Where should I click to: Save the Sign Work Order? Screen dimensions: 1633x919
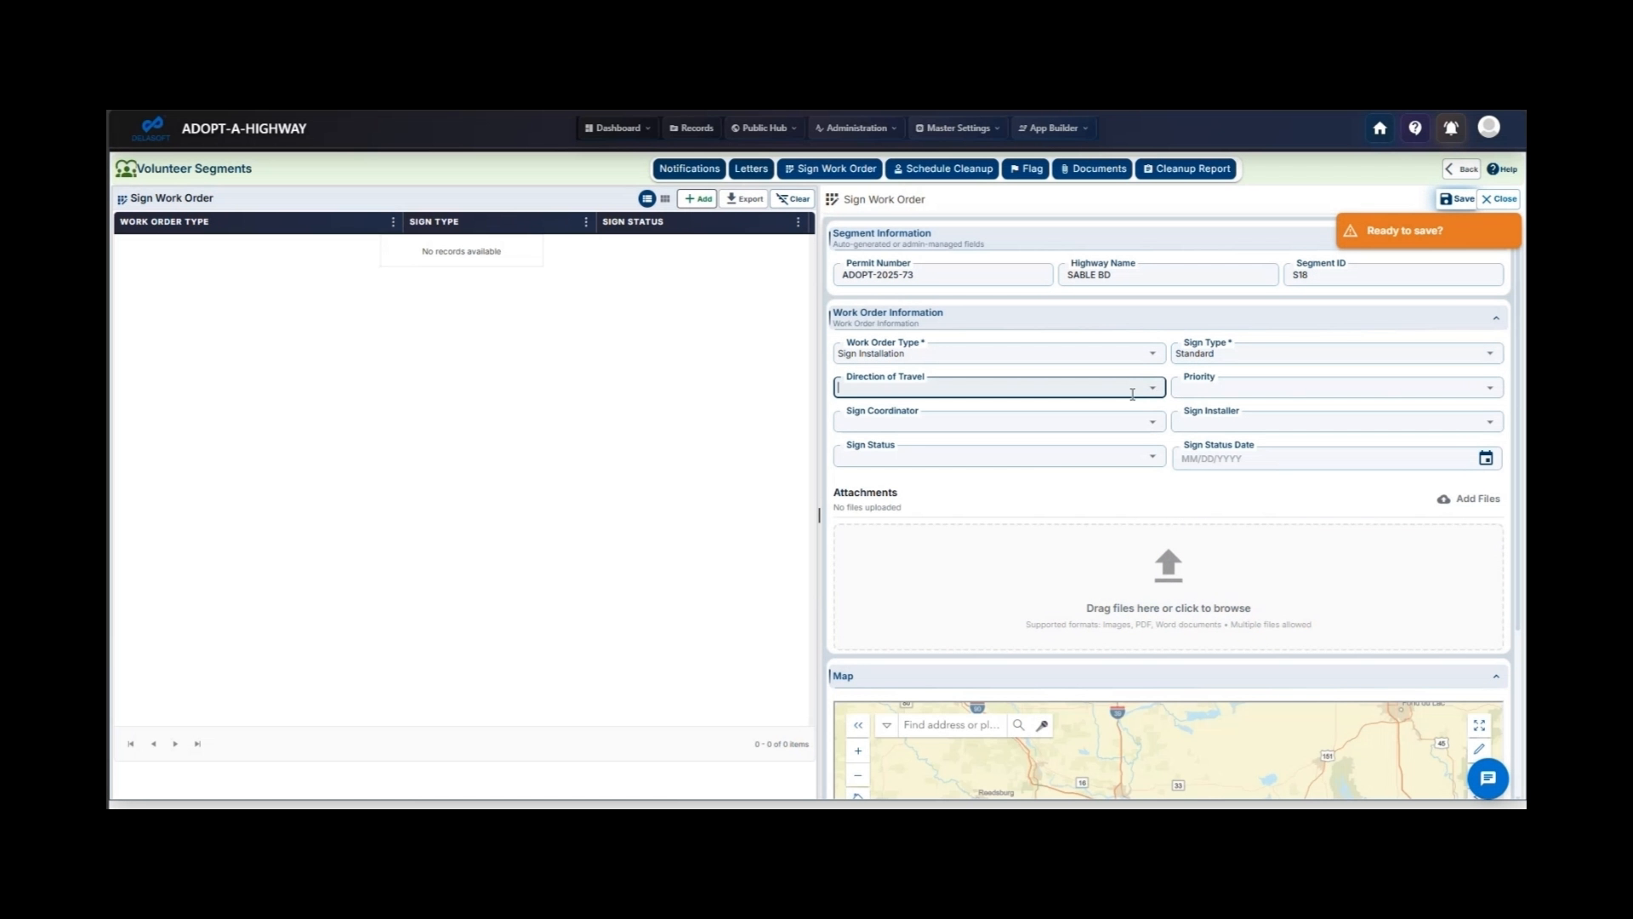(1456, 198)
